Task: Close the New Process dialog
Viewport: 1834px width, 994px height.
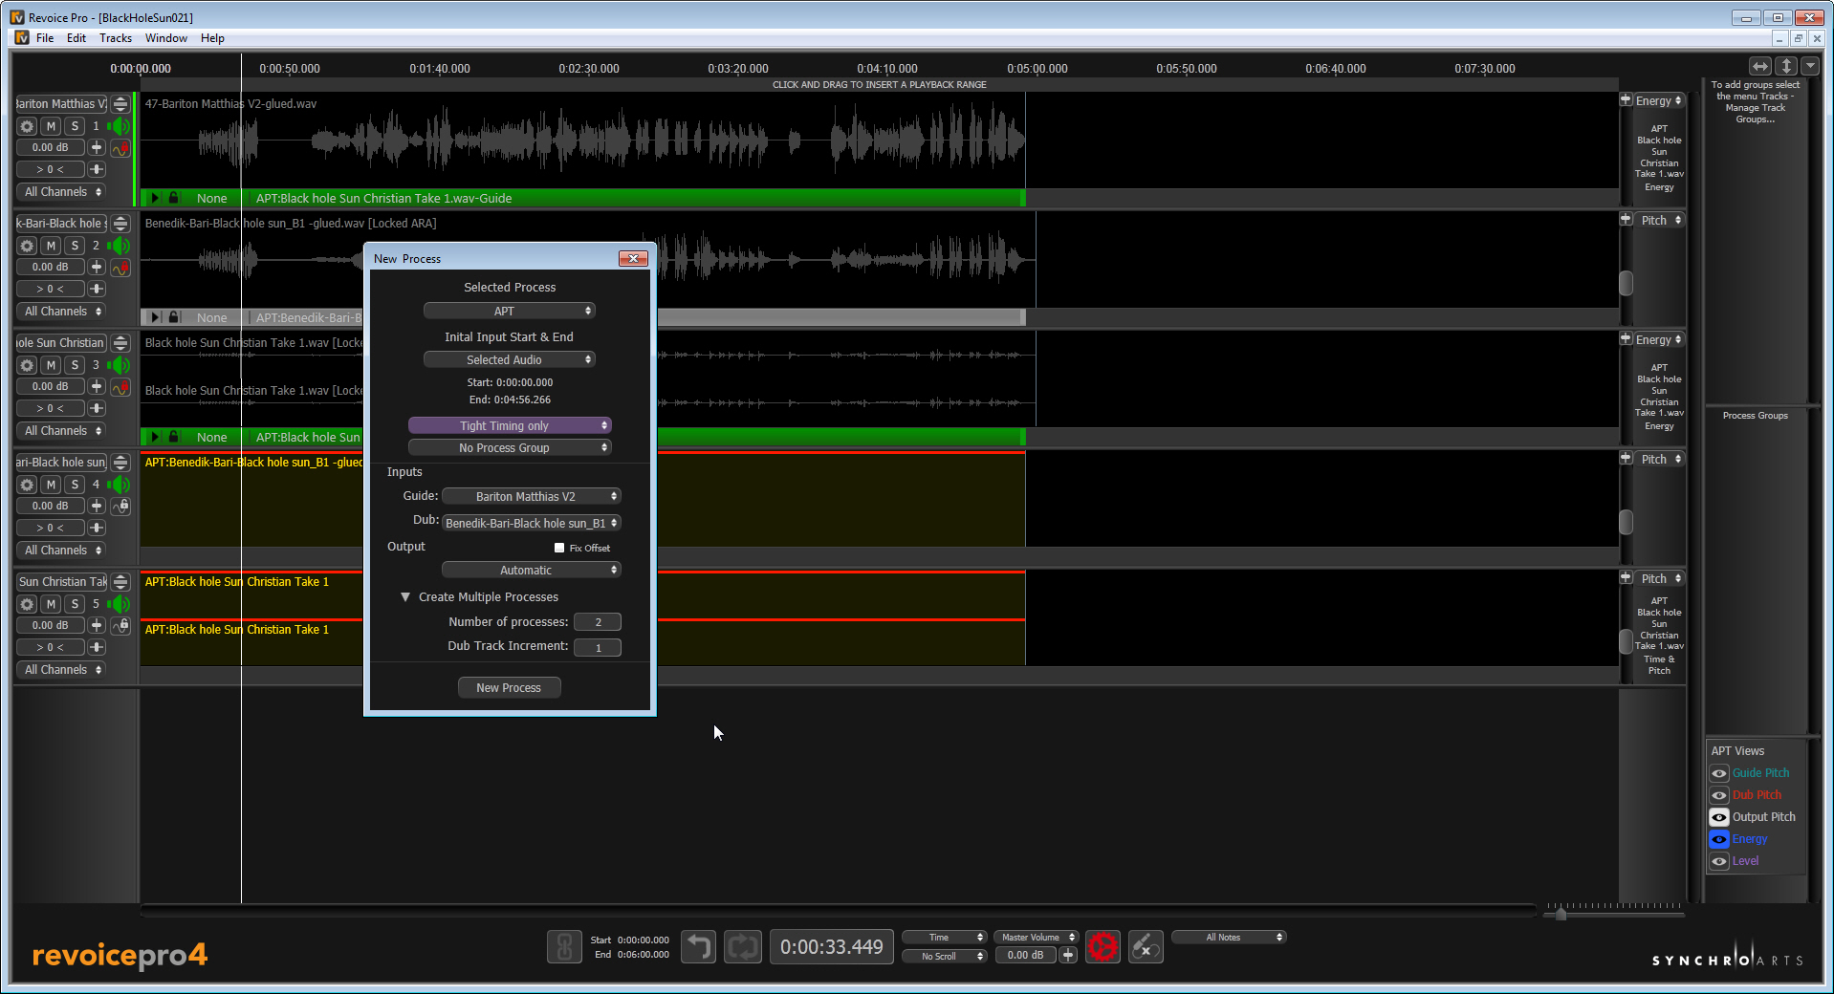Action: 633,258
